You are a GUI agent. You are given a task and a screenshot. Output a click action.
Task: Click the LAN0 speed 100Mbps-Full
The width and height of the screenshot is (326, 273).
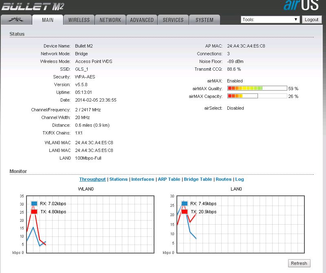click(x=88, y=158)
